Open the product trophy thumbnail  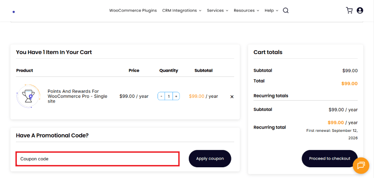click(29, 96)
